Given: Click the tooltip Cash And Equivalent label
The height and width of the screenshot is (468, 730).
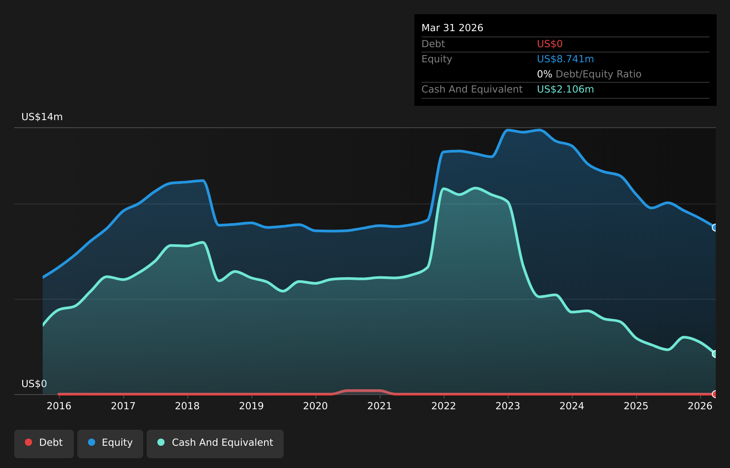Looking at the screenshot, I should tap(472, 89).
